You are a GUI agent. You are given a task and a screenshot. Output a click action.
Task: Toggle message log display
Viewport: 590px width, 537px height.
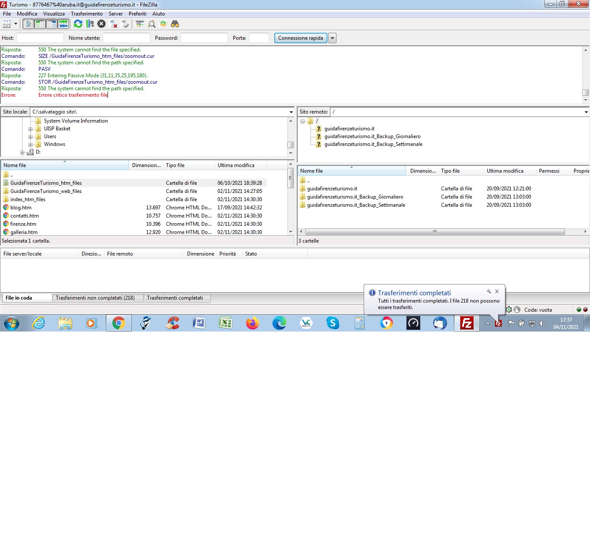point(28,24)
